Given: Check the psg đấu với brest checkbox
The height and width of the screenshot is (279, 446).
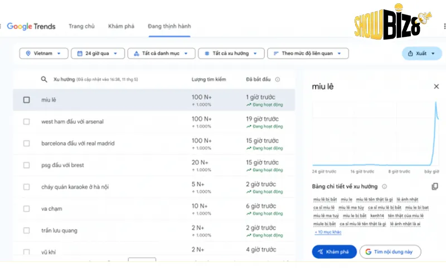Looking at the screenshot, I should (x=26, y=165).
